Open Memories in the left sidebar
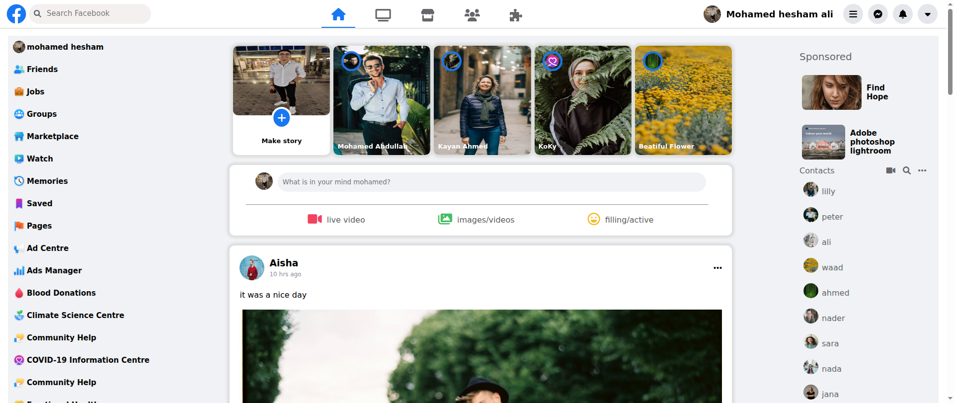Screen dimensions: 954x403 pyautogui.click(x=41, y=181)
